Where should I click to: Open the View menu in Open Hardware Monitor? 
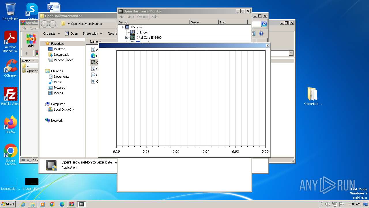[131, 17]
